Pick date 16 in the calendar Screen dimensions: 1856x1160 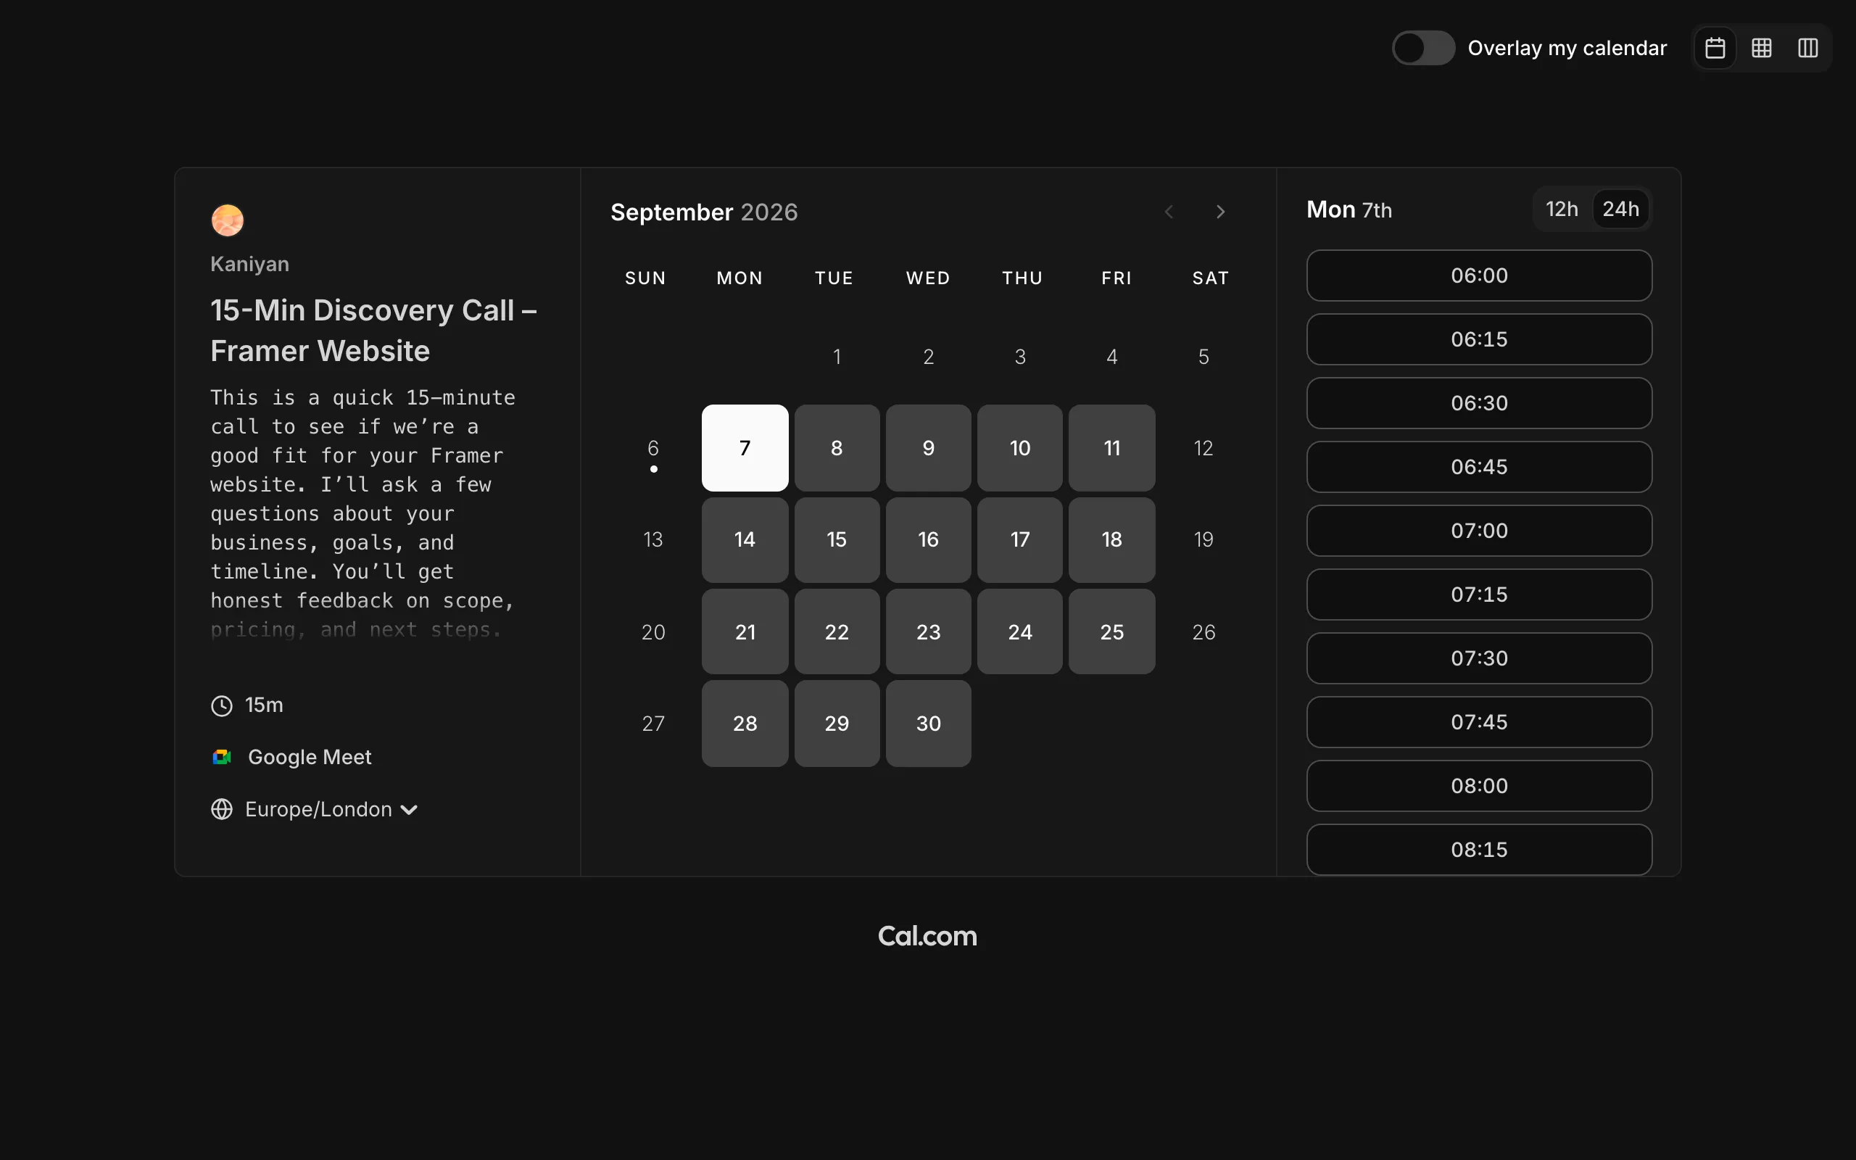pos(928,540)
